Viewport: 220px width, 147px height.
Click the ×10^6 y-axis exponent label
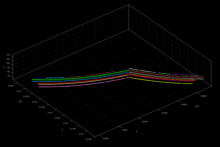196,106
